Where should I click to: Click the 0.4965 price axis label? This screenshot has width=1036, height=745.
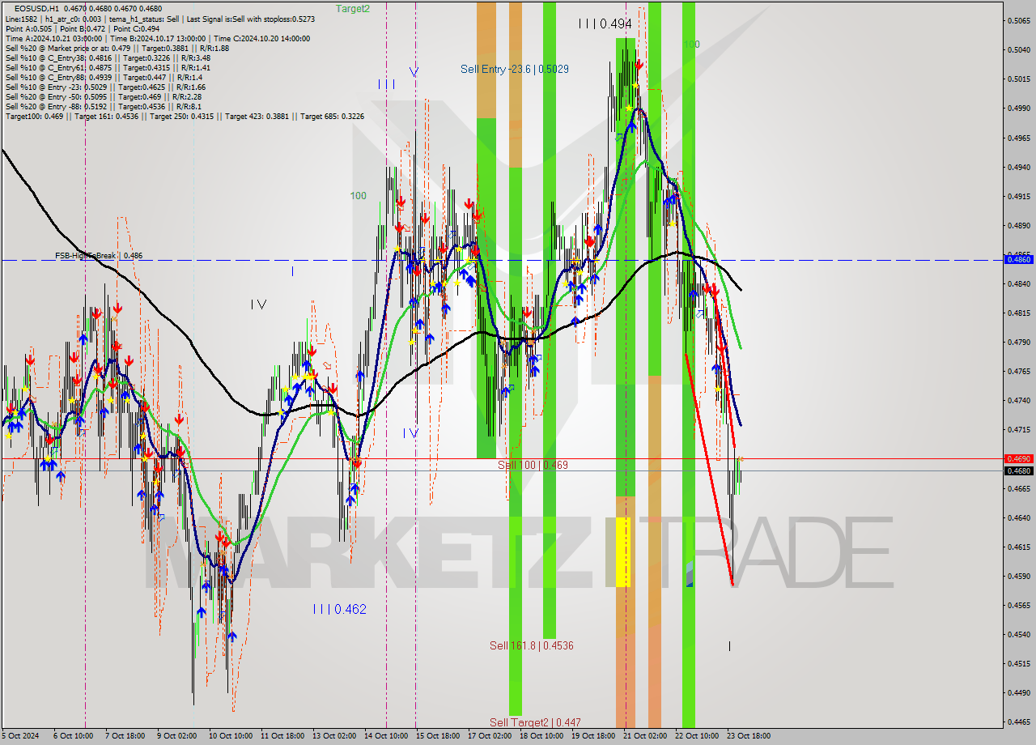(x=1017, y=138)
